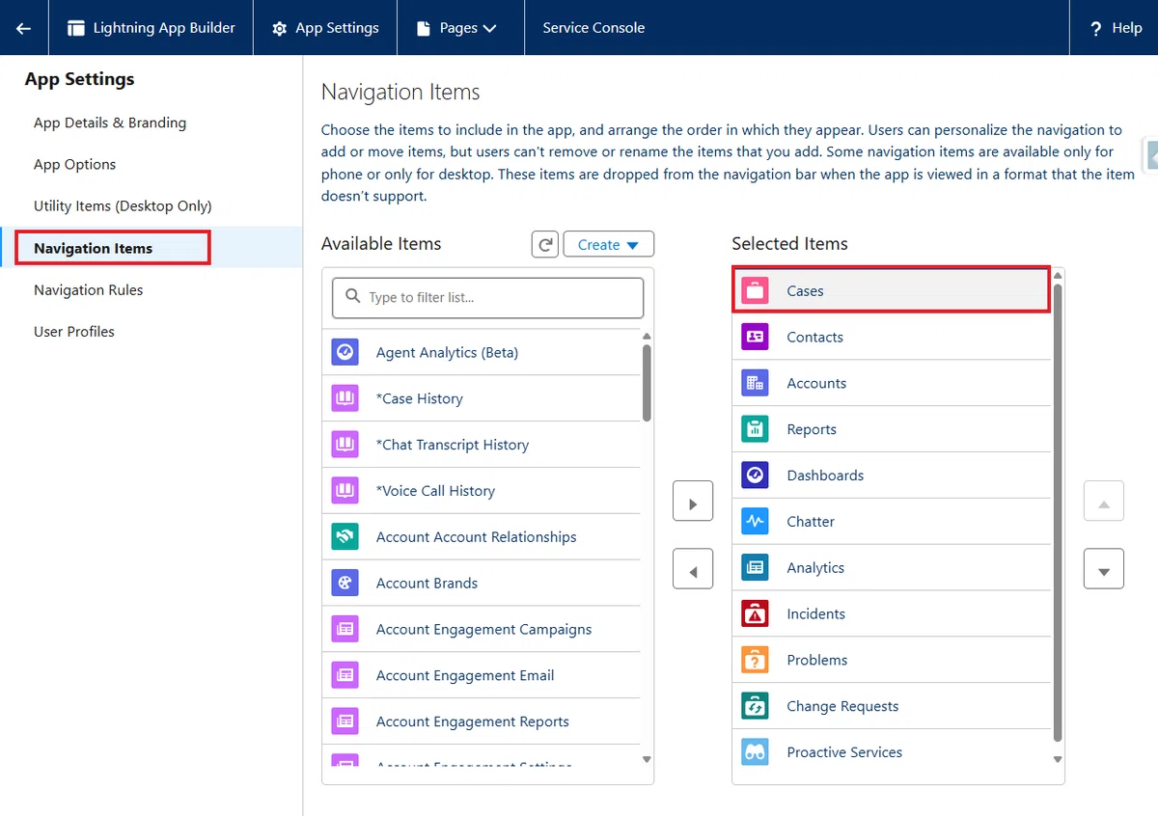
Task: Go to App Options settings
Action: (x=74, y=164)
